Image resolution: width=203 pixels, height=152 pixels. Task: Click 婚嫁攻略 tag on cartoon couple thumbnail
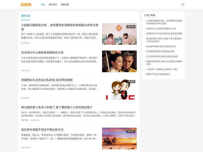[x=131, y=82]
